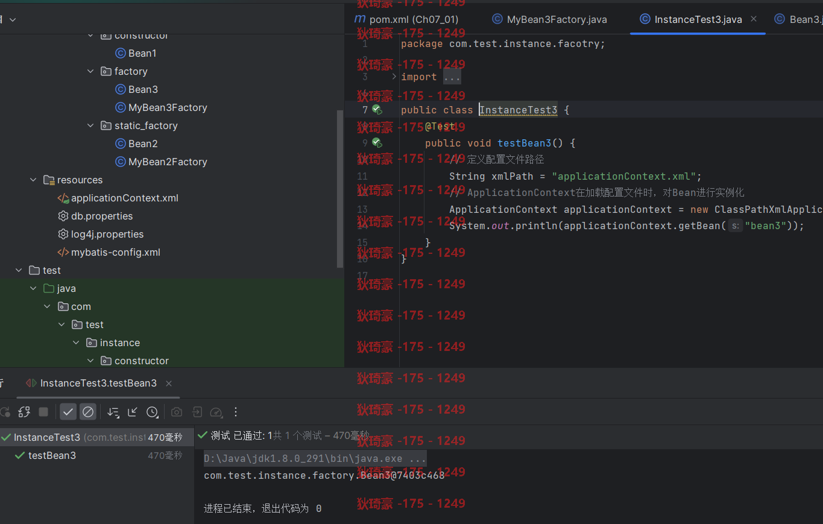Open MyBean3Factory class in project tree
This screenshot has width=823, height=524.
point(161,107)
